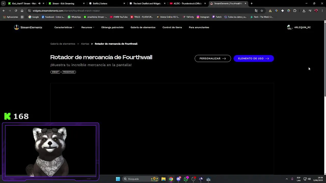The width and height of the screenshot is (326, 183).
Task: Click the Alertas breadcrumb link
Action: click(85, 44)
